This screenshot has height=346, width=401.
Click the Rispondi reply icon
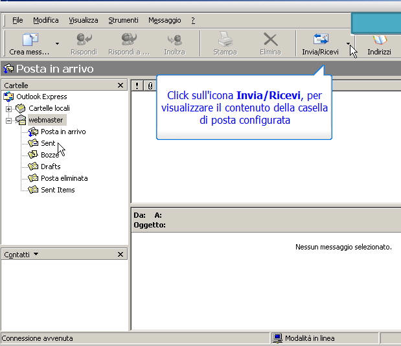(x=84, y=39)
